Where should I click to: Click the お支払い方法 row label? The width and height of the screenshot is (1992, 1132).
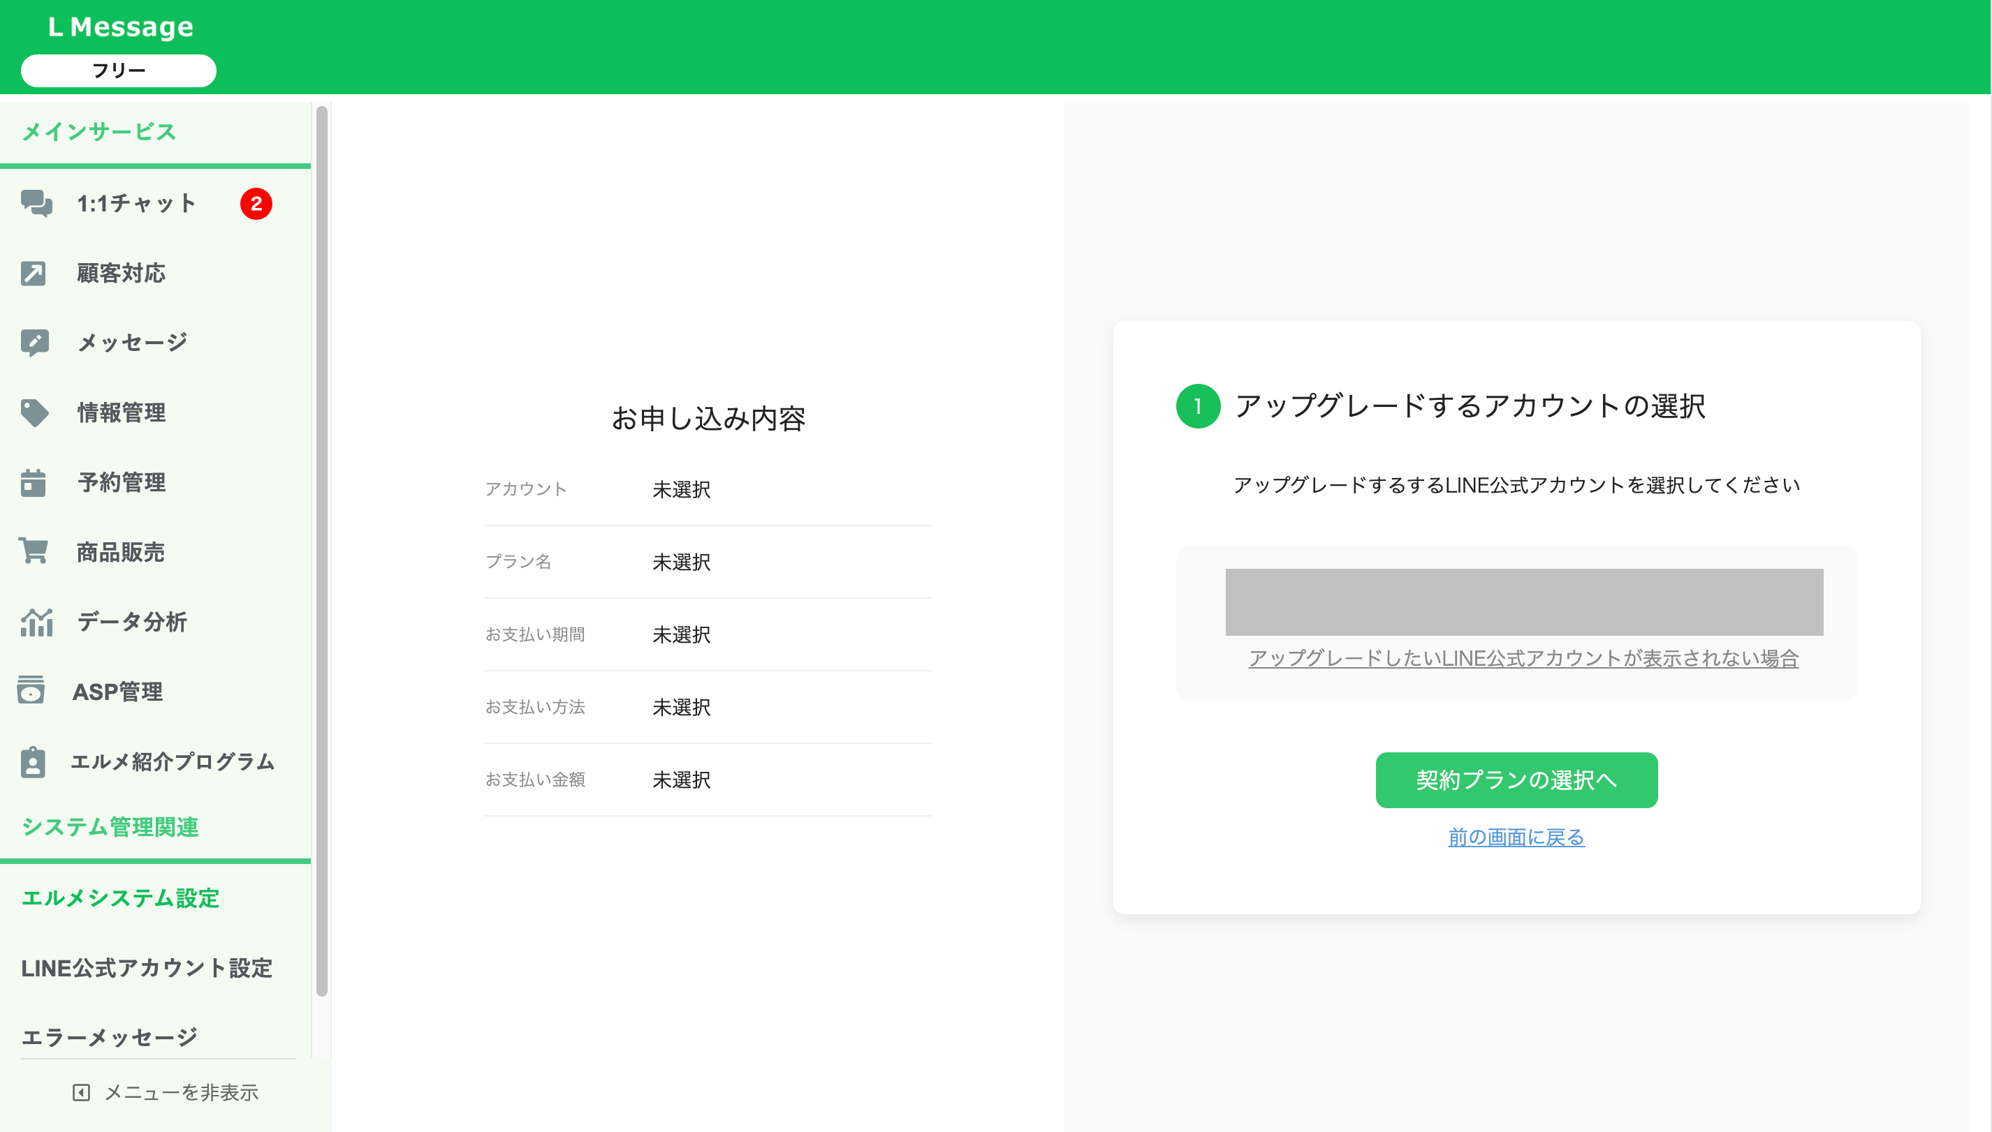click(535, 707)
